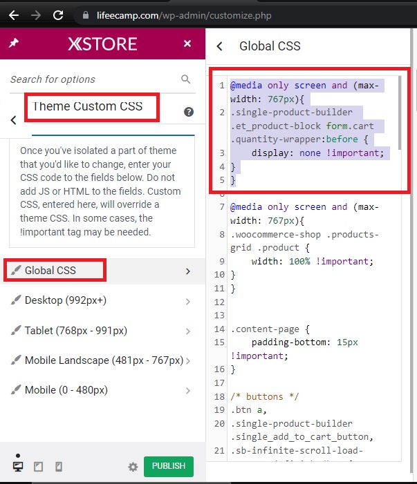Go back from Global CSS editor
This screenshot has width=417, height=484.
(220, 46)
